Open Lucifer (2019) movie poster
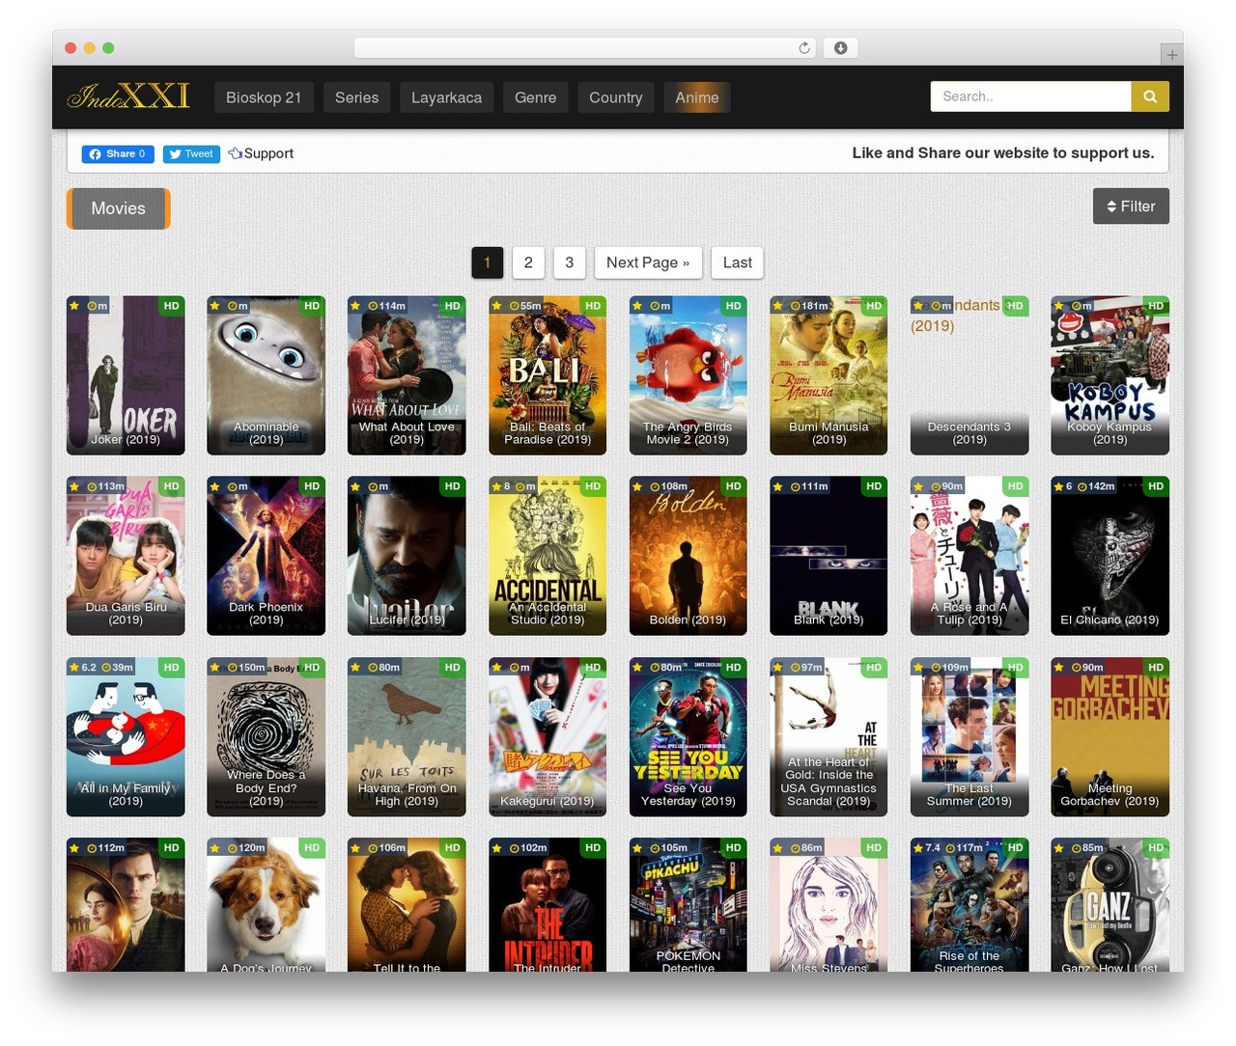Screen dimensions: 1236x1046 tap(407, 556)
